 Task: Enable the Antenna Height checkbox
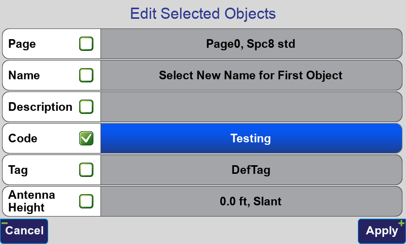point(86,201)
